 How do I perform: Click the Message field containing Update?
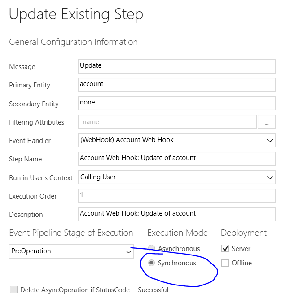point(176,66)
